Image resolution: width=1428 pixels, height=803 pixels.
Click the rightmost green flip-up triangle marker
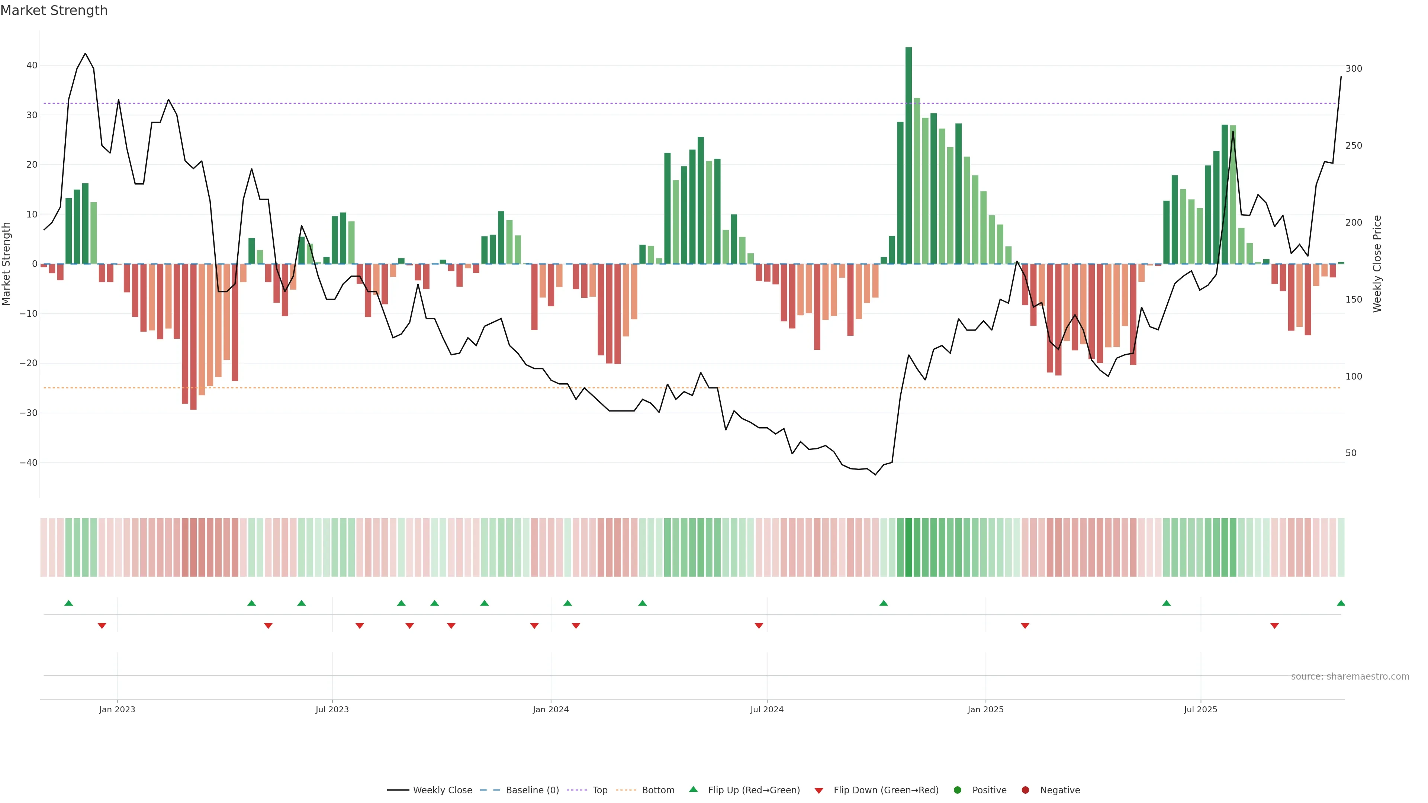1340,603
